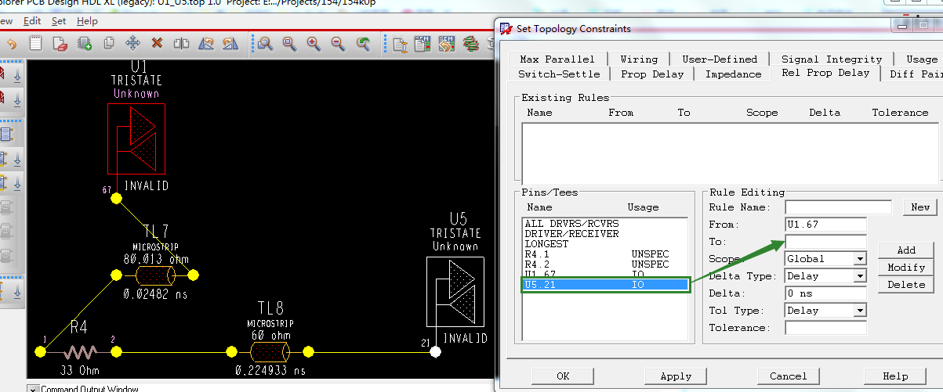Click the lined notepad toolbar icon
The height and width of the screenshot is (392, 943).
click(36, 44)
